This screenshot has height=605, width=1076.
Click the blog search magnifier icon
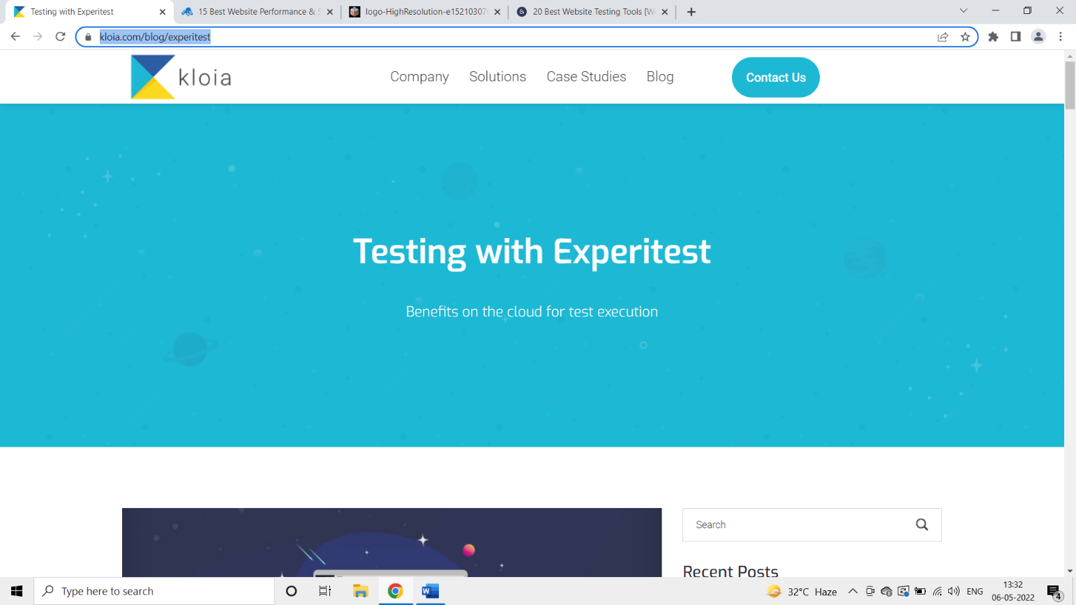click(922, 525)
